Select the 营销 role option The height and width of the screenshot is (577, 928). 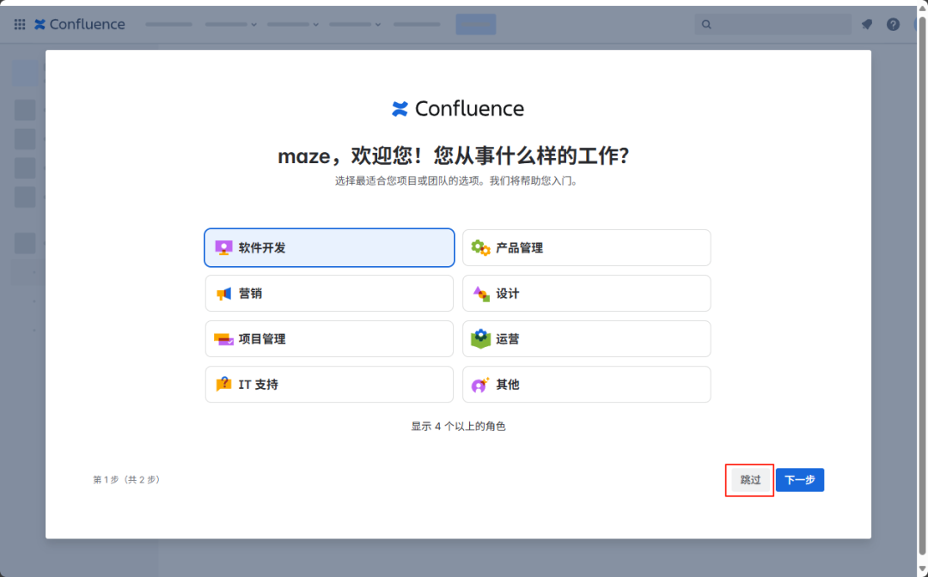point(329,293)
